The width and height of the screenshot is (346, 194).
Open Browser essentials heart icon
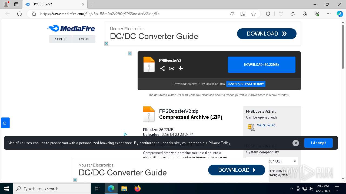317,14
